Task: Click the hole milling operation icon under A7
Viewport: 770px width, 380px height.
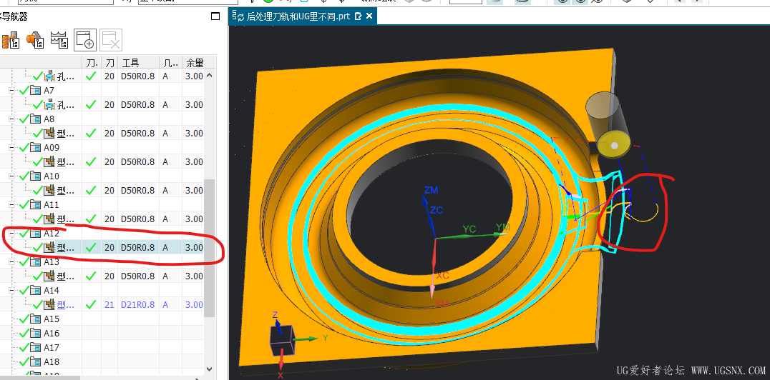Action: 50,105
